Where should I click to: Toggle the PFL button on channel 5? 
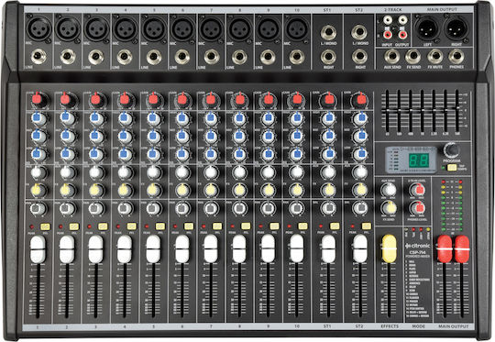pyautogui.click(x=160, y=226)
